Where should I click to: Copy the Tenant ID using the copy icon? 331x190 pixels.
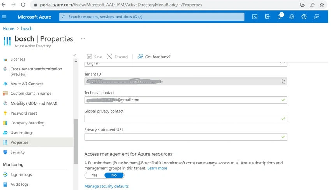click(283, 81)
